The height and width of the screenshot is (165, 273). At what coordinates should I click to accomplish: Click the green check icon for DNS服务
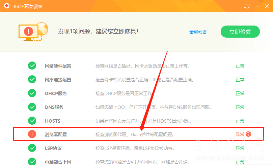click(x=32, y=107)
